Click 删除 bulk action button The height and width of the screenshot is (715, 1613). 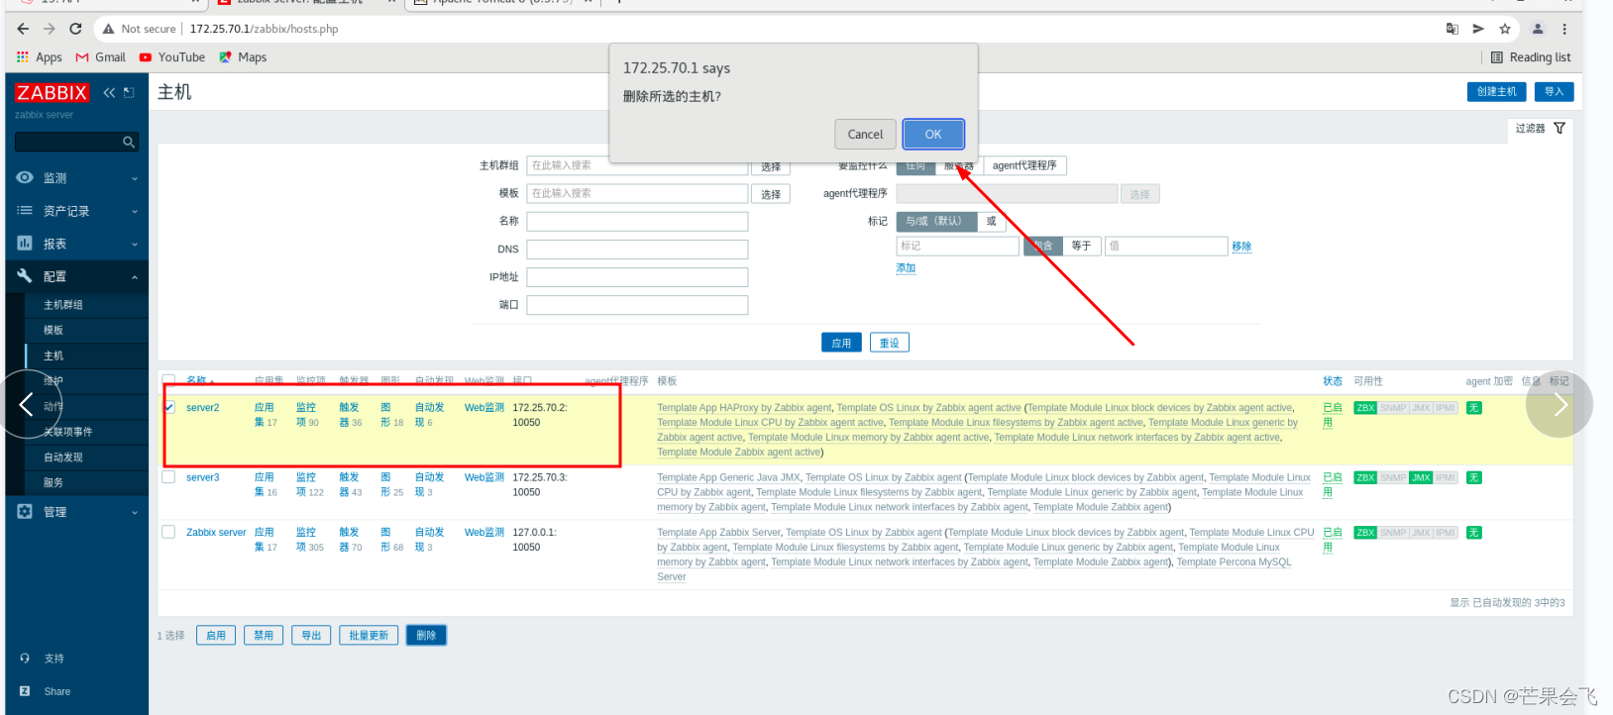(x=426, y=636)
